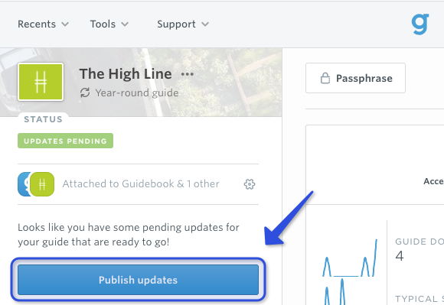Image resolution: width=444 pixels, height=305 pixels.
Task: Open the Recents menu
Action: [x=44, y=24]
